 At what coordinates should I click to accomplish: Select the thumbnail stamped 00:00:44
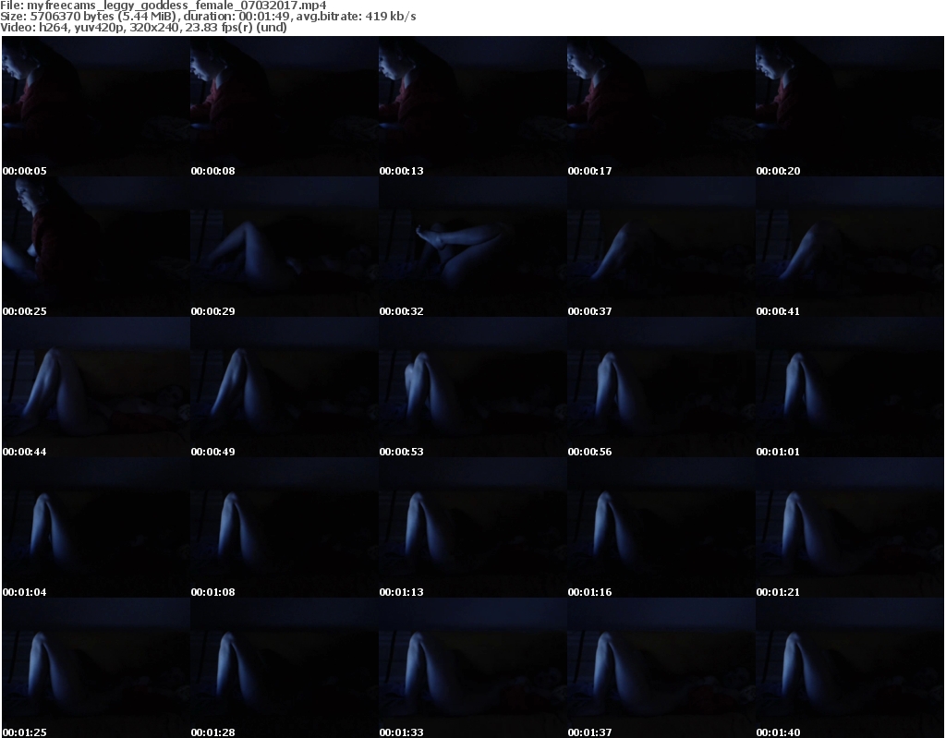click(96, 387)
